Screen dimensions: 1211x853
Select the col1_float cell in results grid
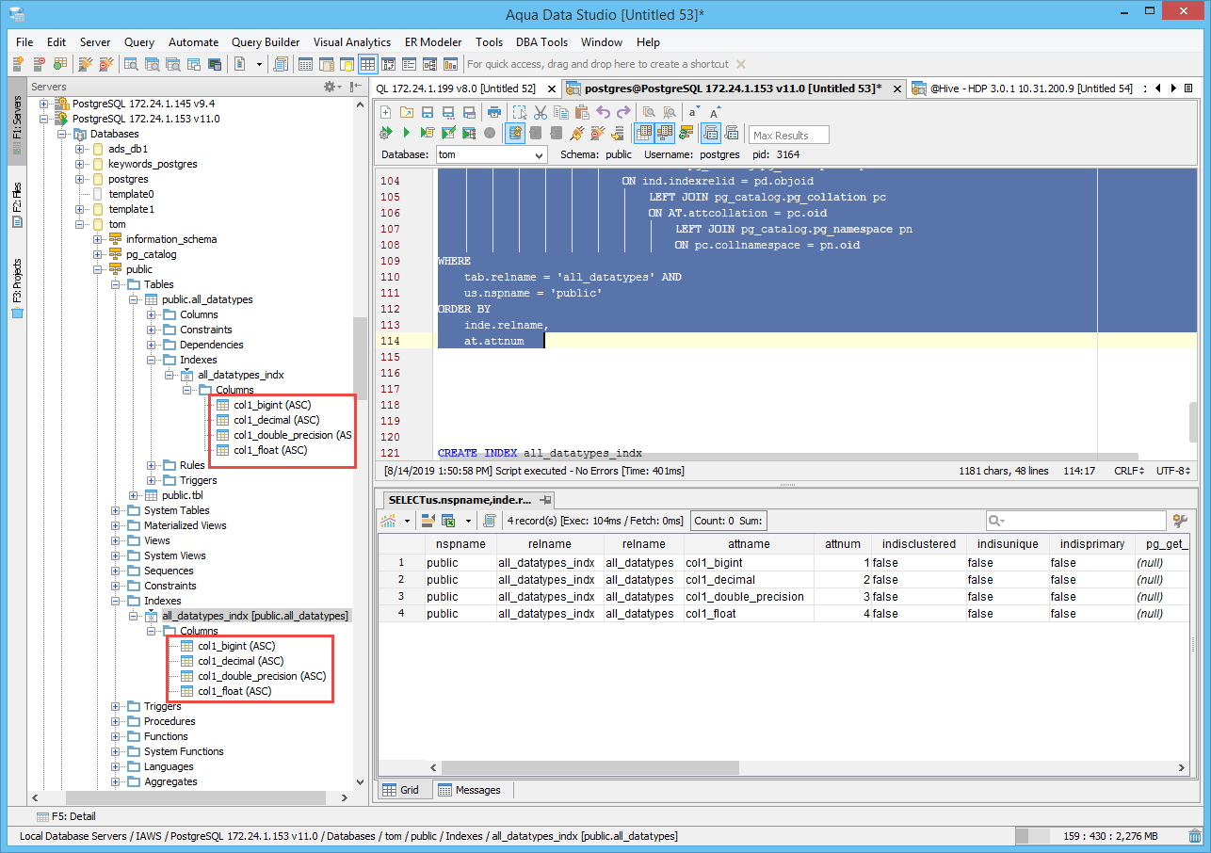[x=749, y=614]
